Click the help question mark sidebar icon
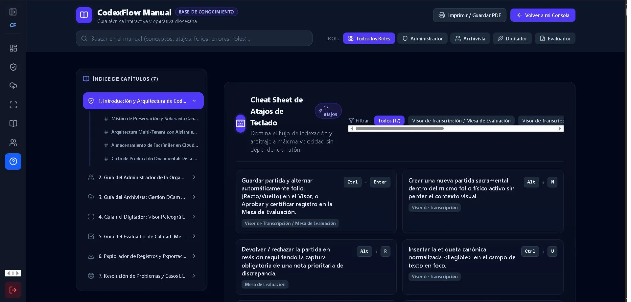 pos(13,162)
